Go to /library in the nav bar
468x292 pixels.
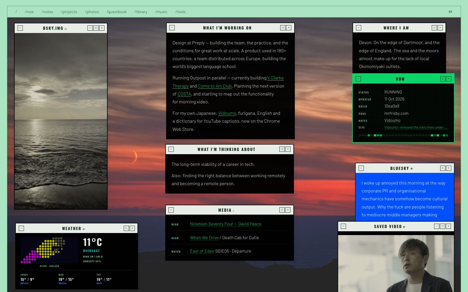click(x=141, y=12)
